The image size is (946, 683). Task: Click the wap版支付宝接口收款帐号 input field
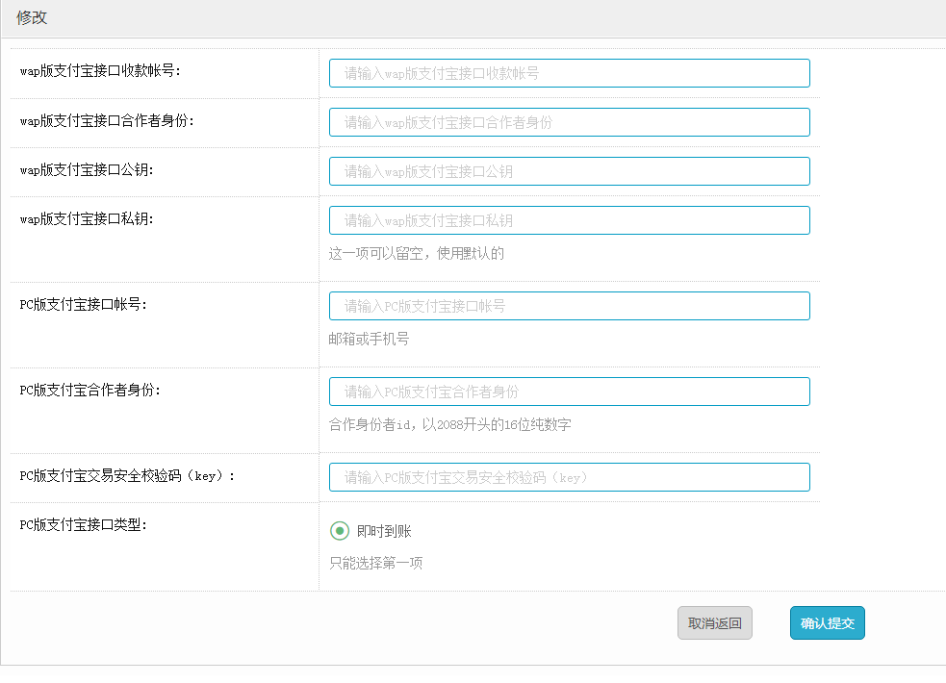pyautogui.click(x=569, y=73)
